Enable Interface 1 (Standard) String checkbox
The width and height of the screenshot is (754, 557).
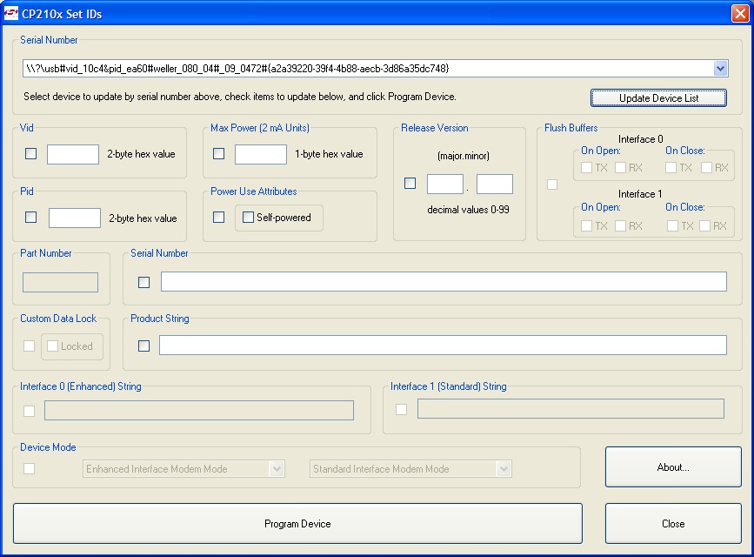click(x=402, y=409)
